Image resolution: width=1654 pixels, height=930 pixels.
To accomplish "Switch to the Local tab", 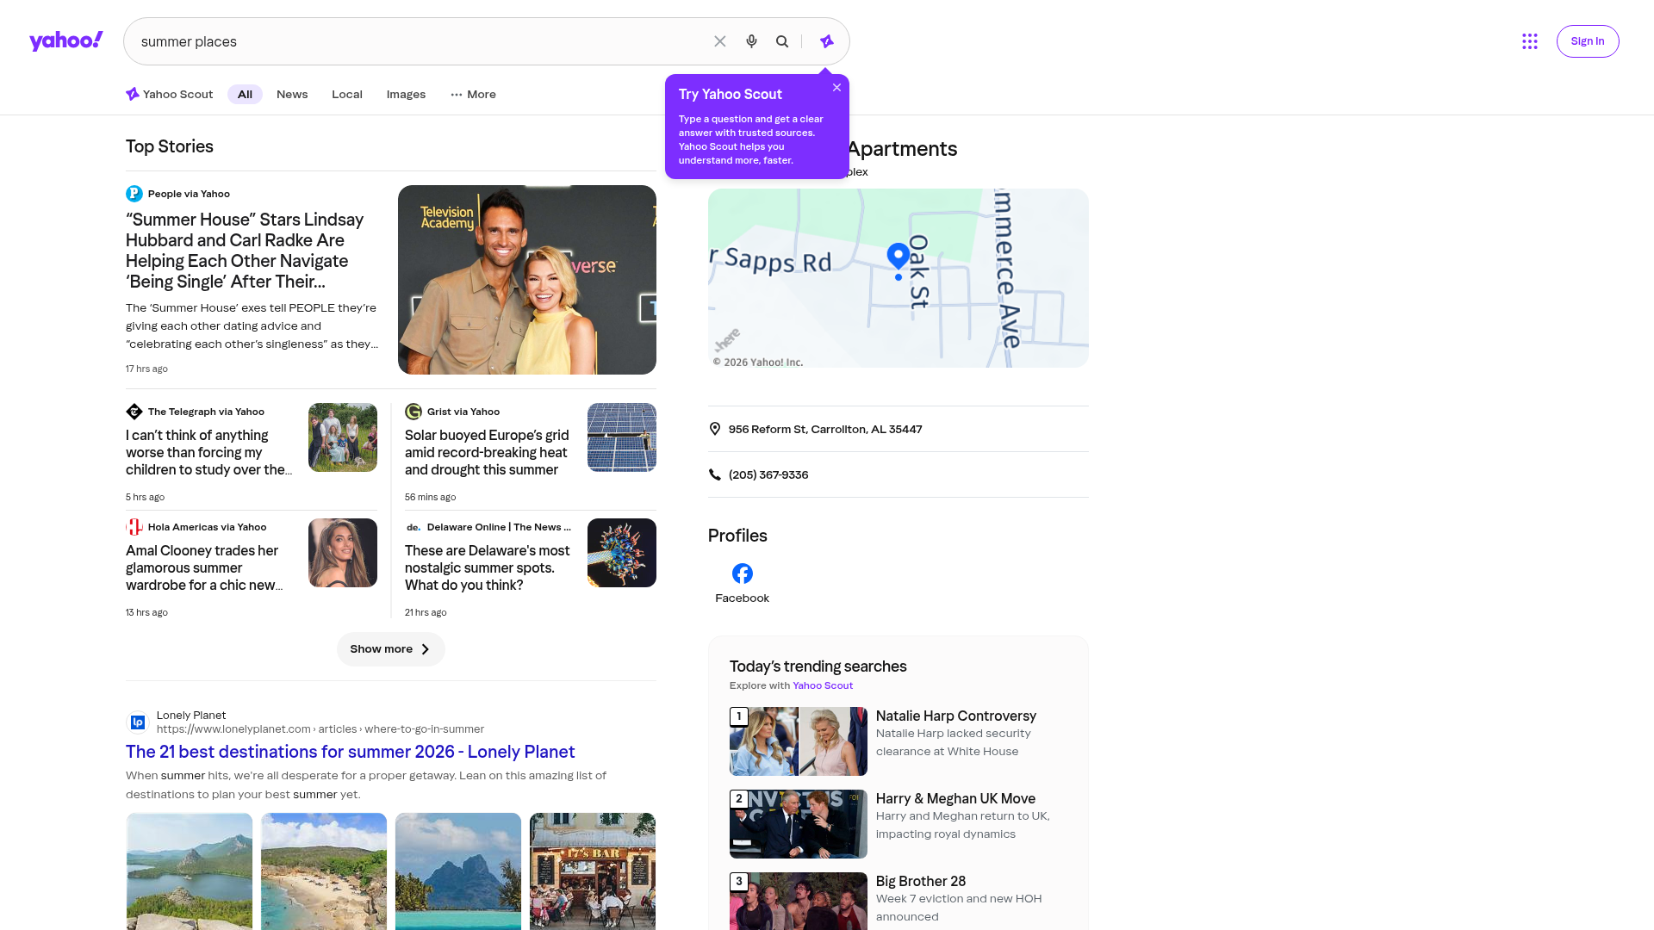I will (x=347, y=95).
